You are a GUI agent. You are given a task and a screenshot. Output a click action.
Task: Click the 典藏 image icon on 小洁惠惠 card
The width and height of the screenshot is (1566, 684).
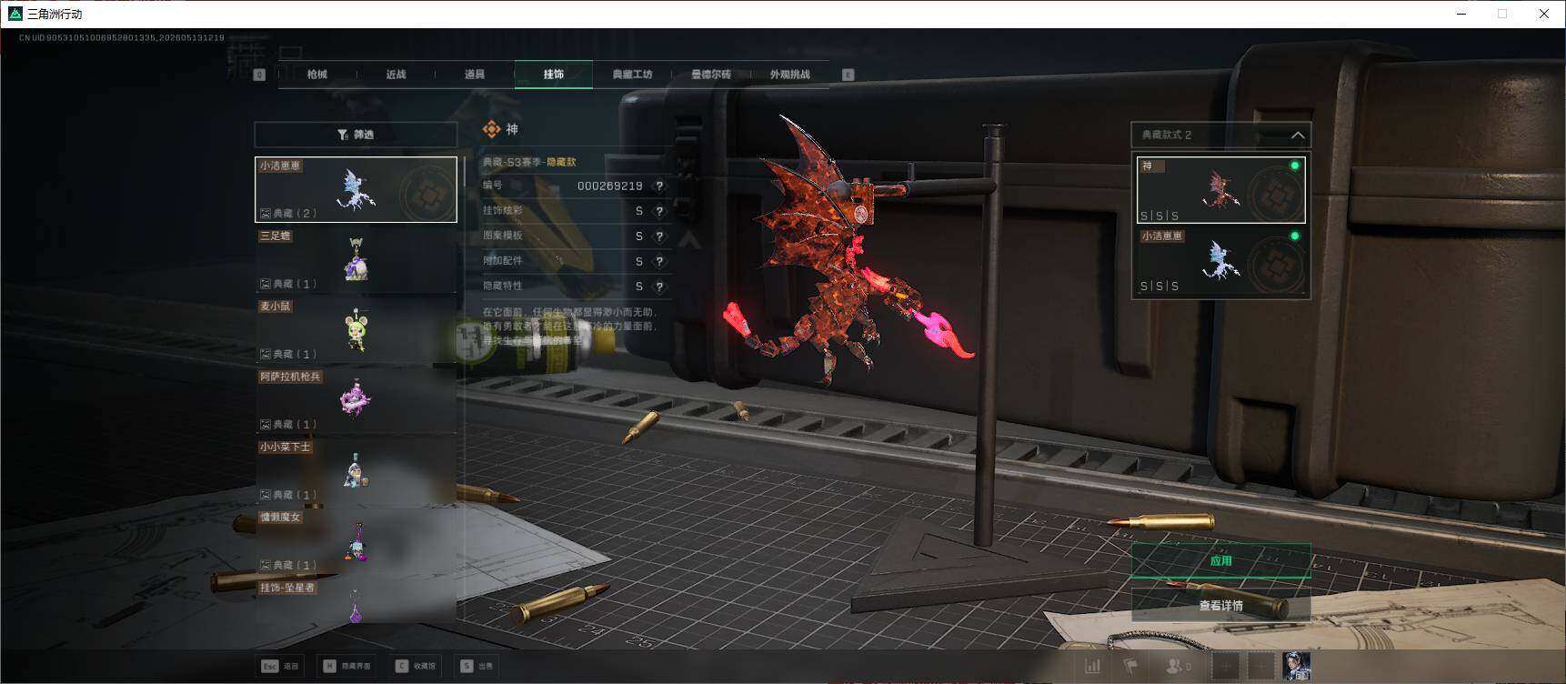(x=266, y=214)
